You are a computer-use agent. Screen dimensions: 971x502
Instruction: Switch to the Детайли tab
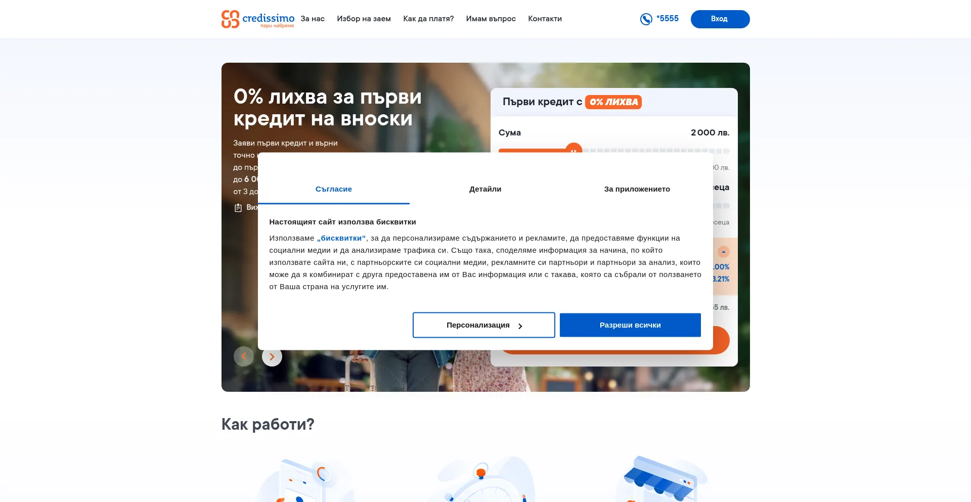click(485, 189)
